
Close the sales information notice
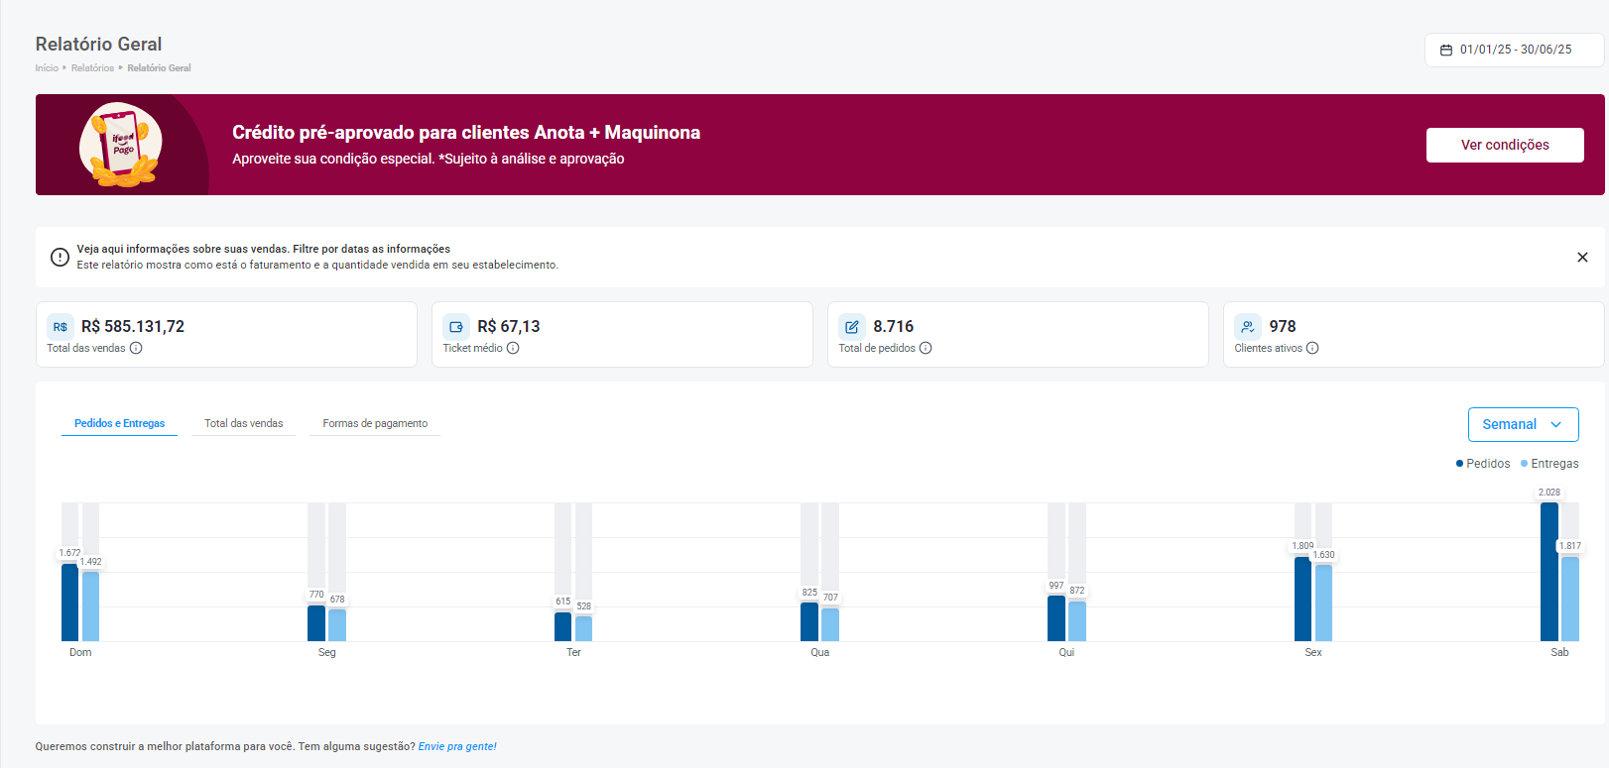coord(1582,257)
